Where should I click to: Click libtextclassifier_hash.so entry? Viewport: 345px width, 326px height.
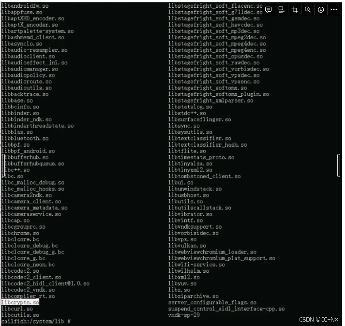[208, 145]
